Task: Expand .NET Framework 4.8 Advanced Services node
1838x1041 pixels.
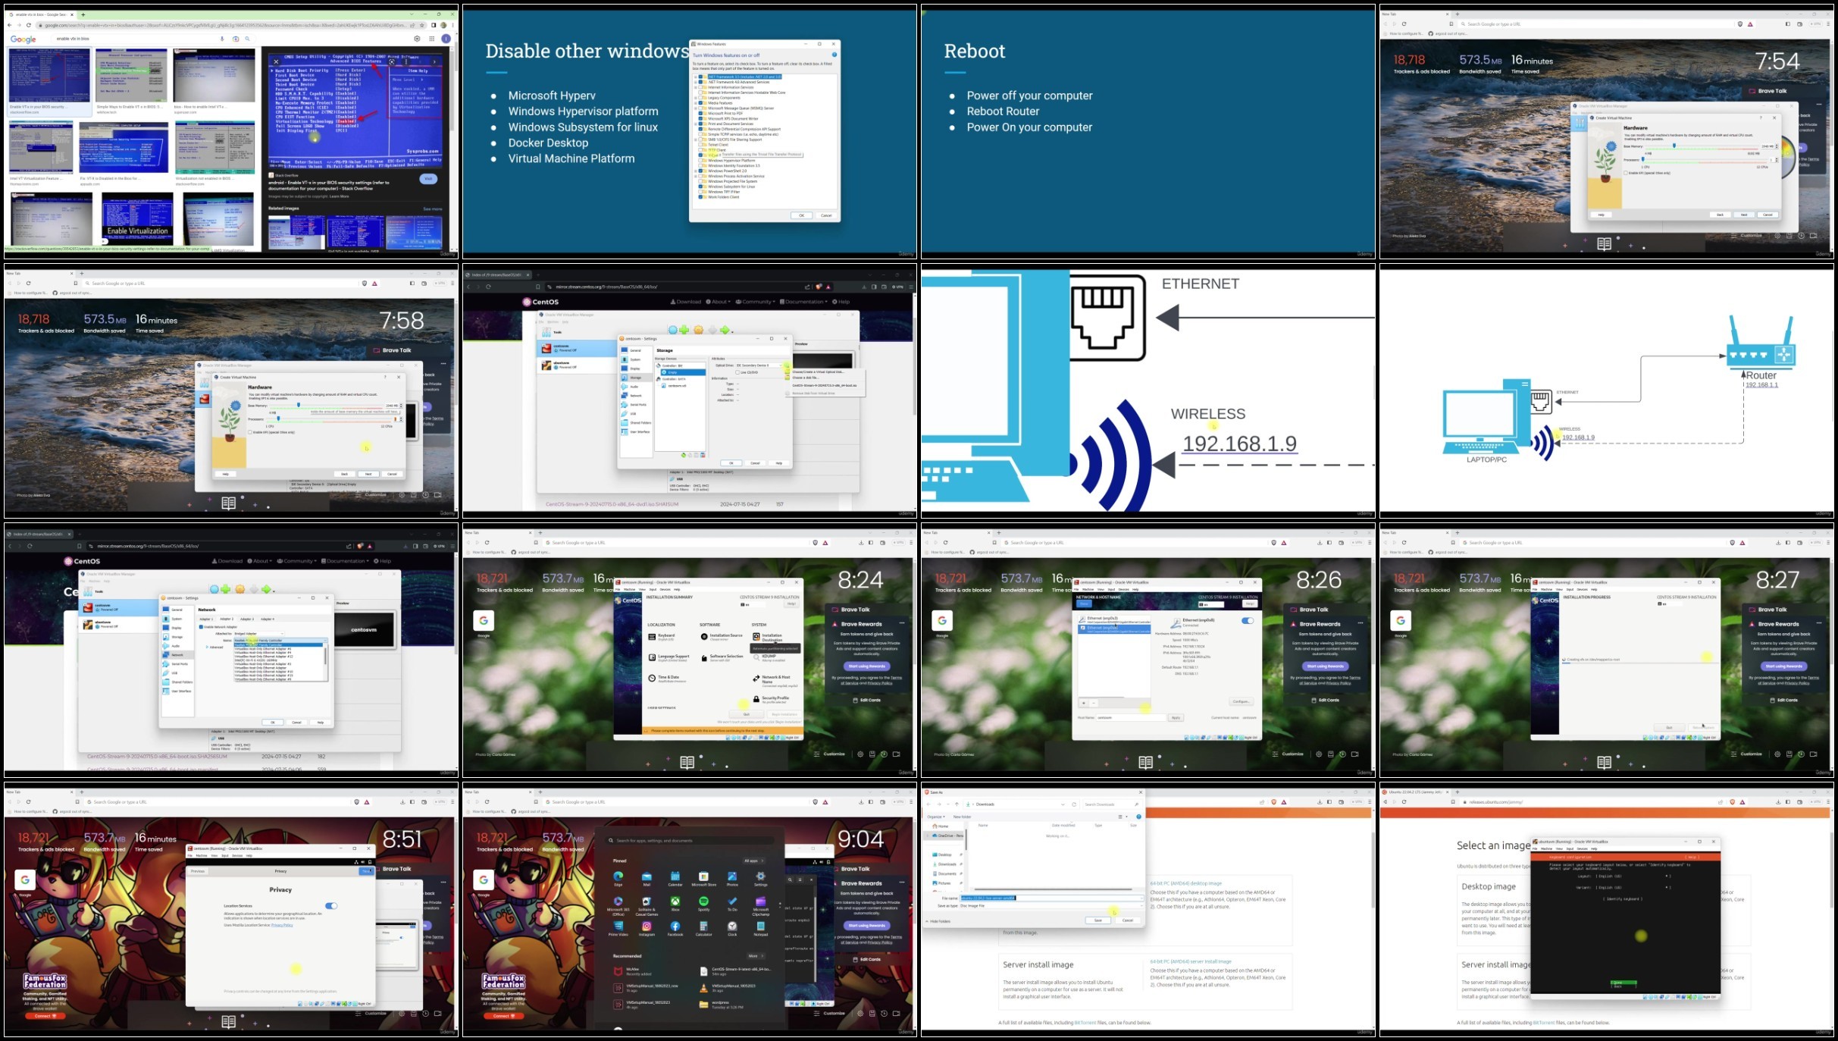Action: tap(696, 82)
